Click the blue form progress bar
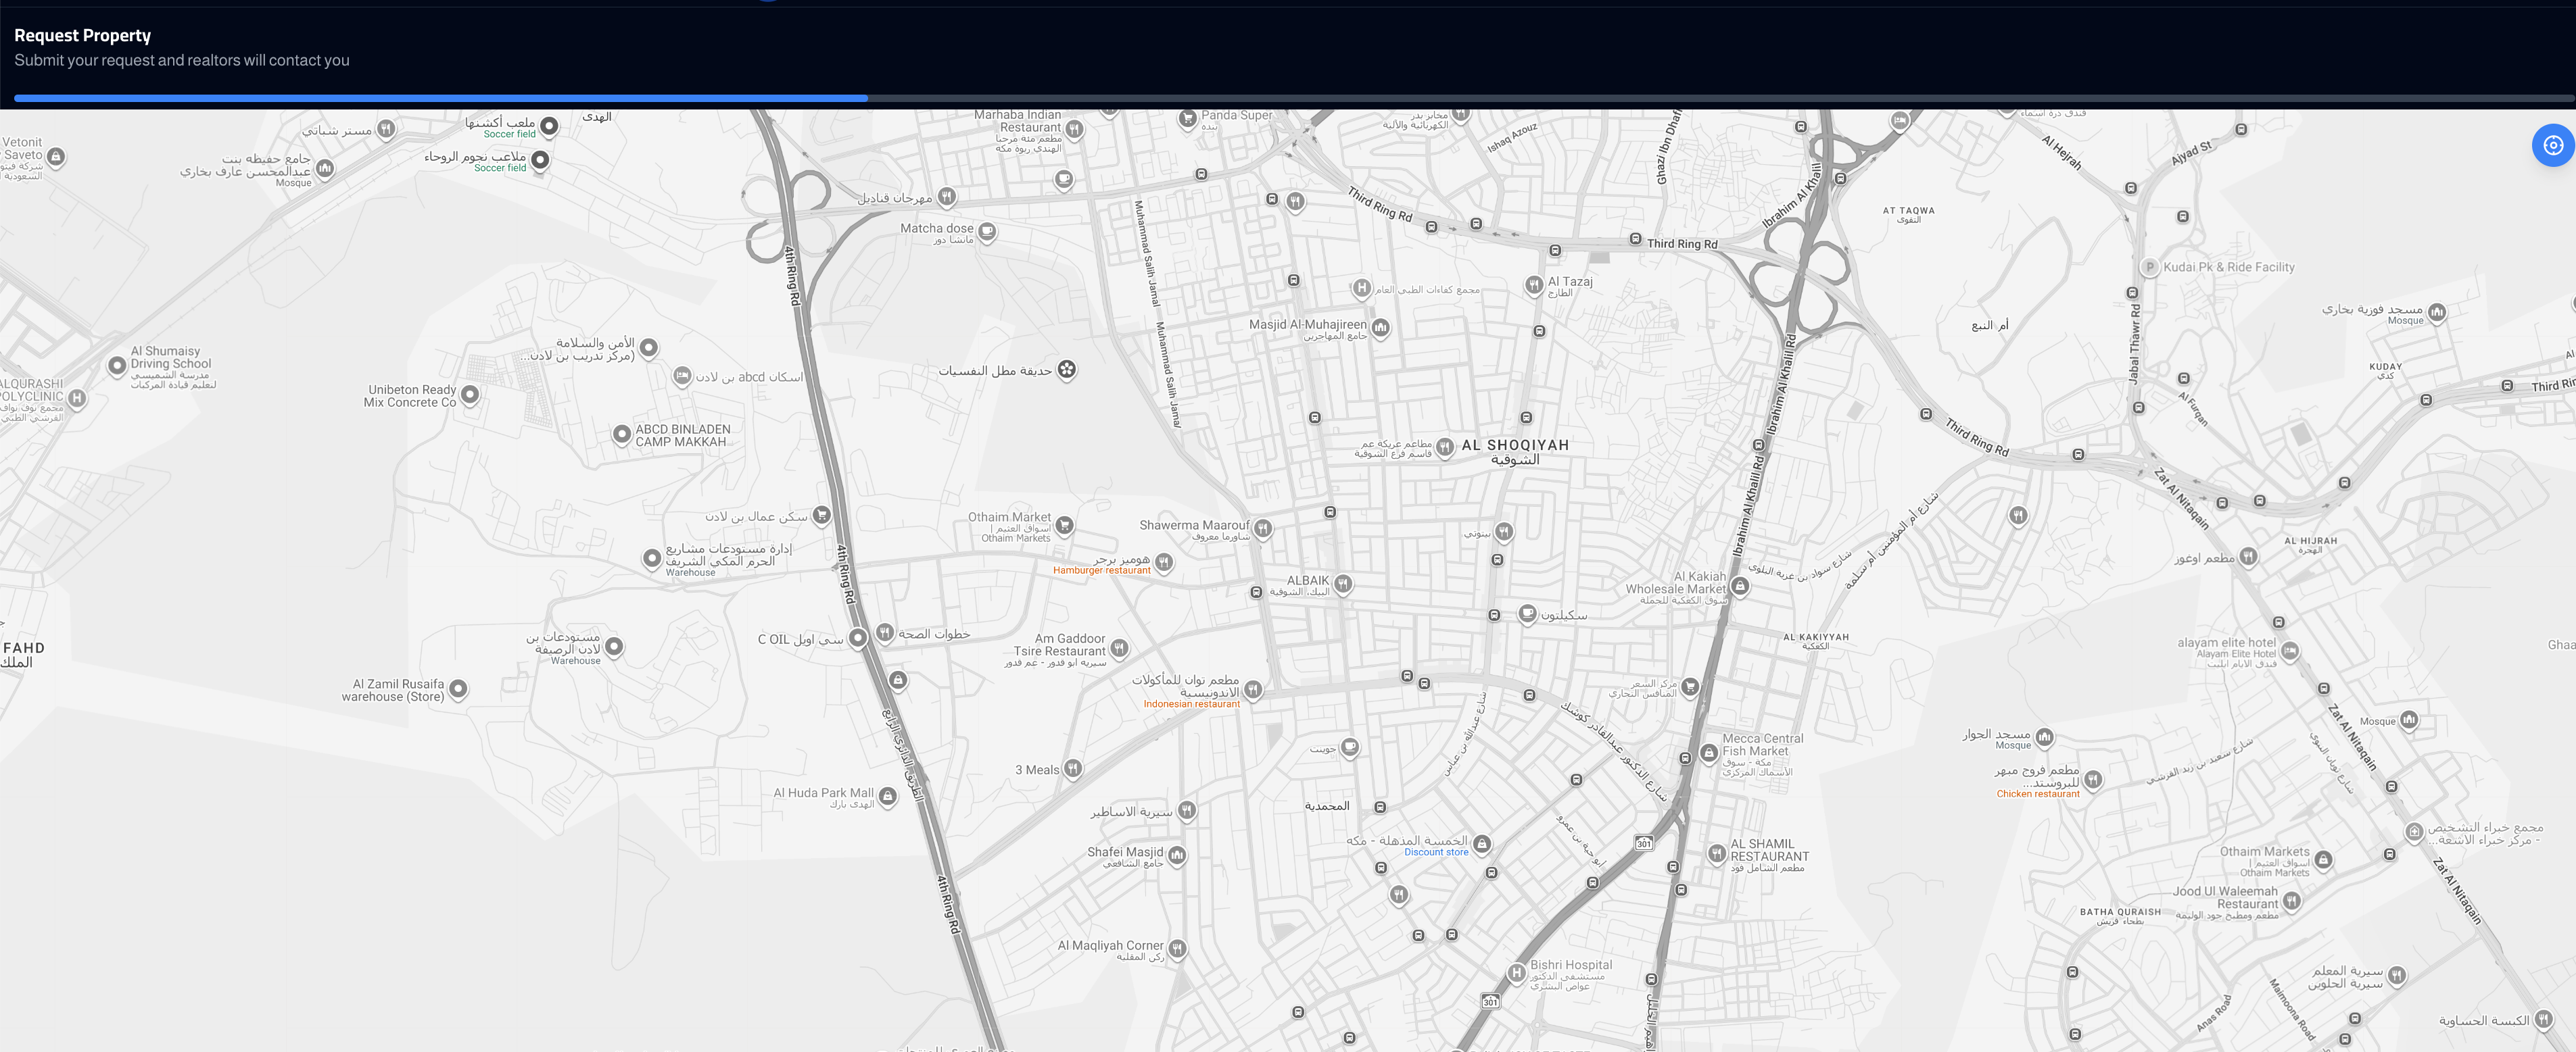2576x1052 pixels. click(x=440, y=98)
